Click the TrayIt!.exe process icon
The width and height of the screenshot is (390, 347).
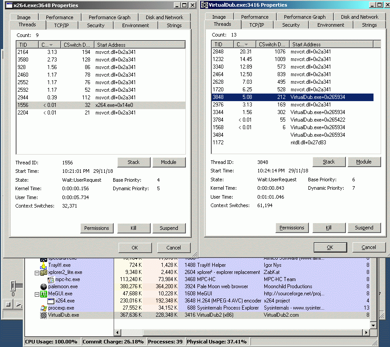[x=44, y=265]
